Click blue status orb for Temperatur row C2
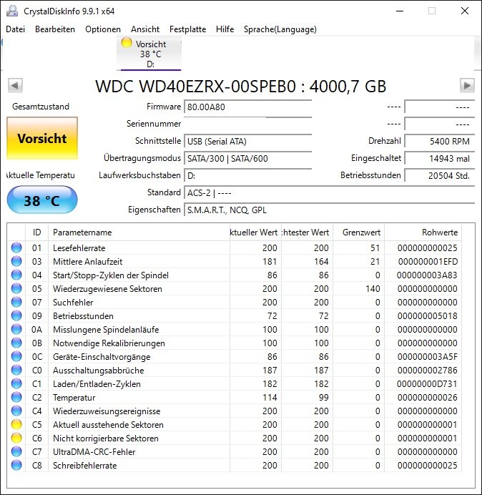 16,397
